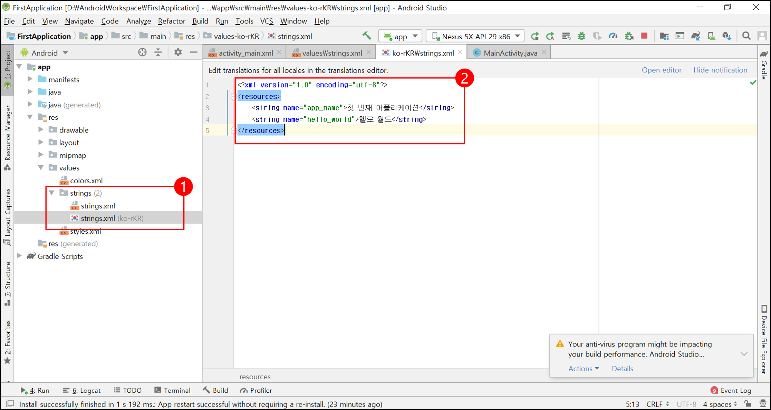This screenshot has width=771, height=410.
Task: Expand the manifests folder
Action: point(30,79)
